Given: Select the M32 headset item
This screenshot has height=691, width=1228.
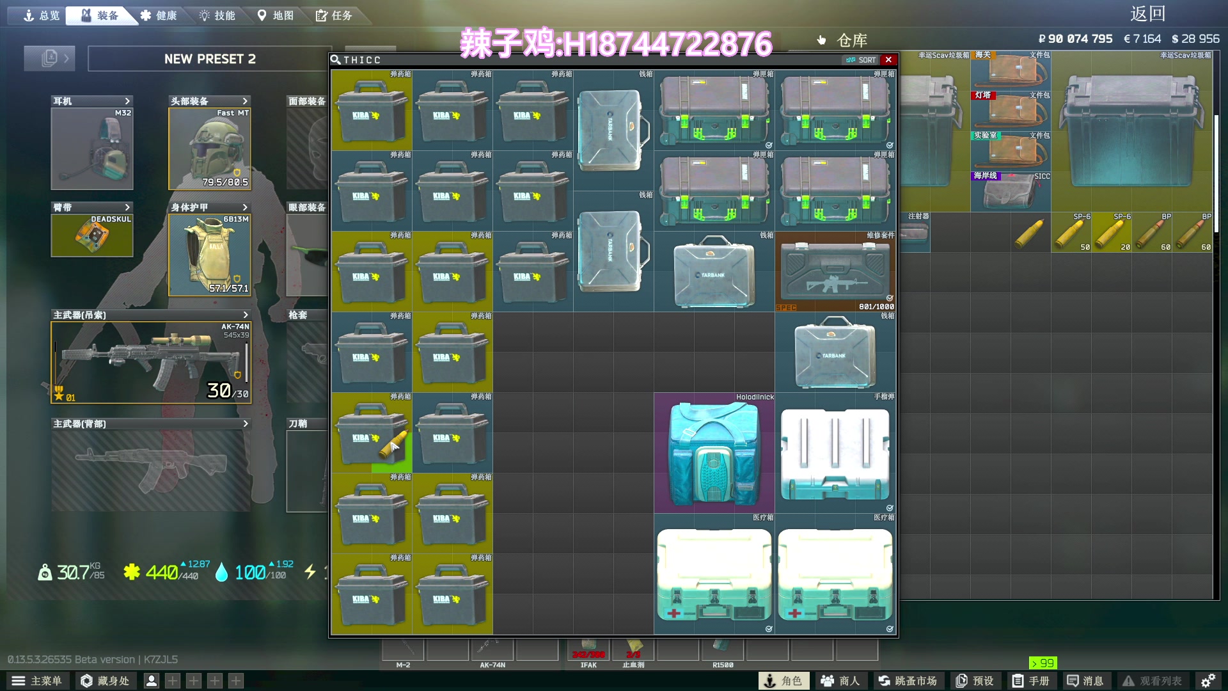Looking at the screenshot, I should coord(92,148).
